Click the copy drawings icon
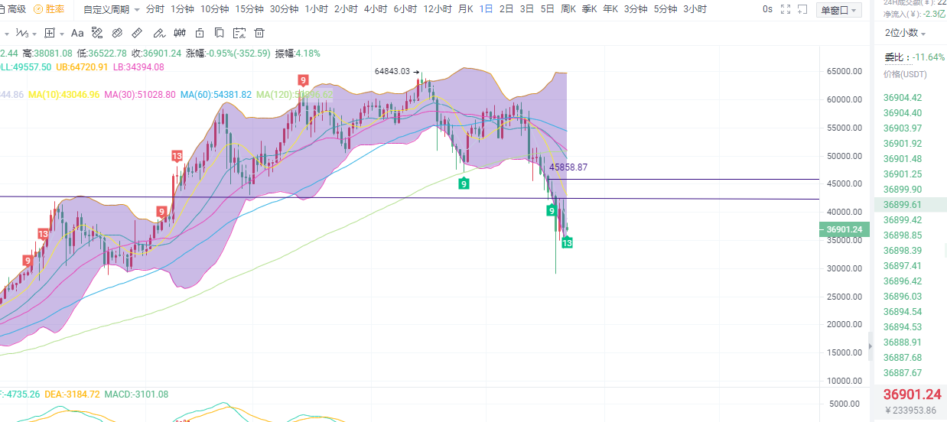 (220, 33)
